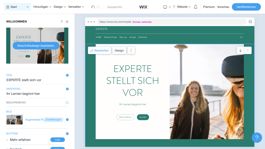Viewport: 265px width, 149px height.
Task: Open notifications bell icon
Action: point(195,7)
